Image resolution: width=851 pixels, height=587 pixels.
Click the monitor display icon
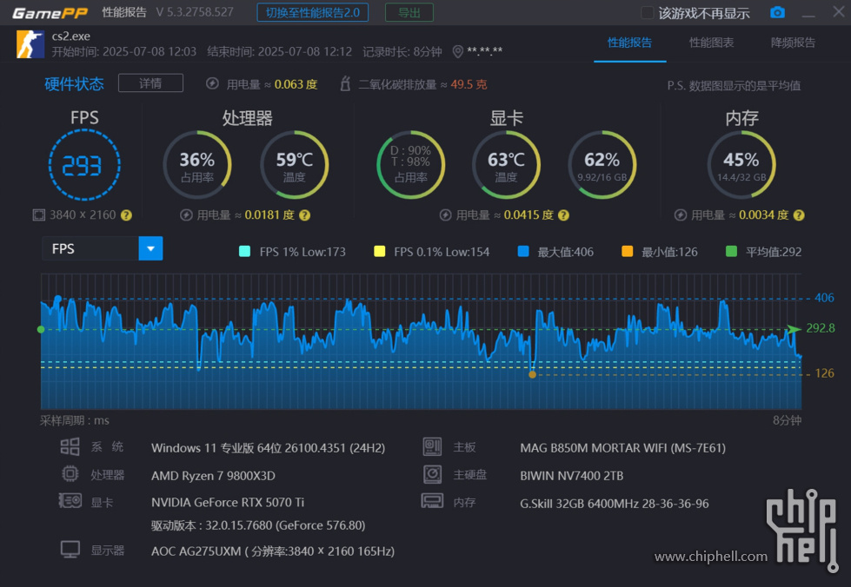[70, 550]
